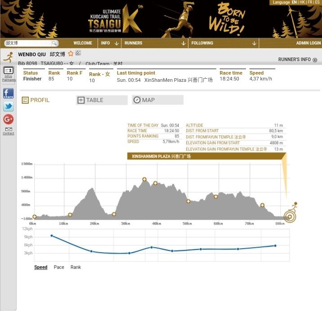Image resolution: width=322 pixels, height=311 pixels.
Task: Switch to the TABLE tab
Action: pos(102,100)
